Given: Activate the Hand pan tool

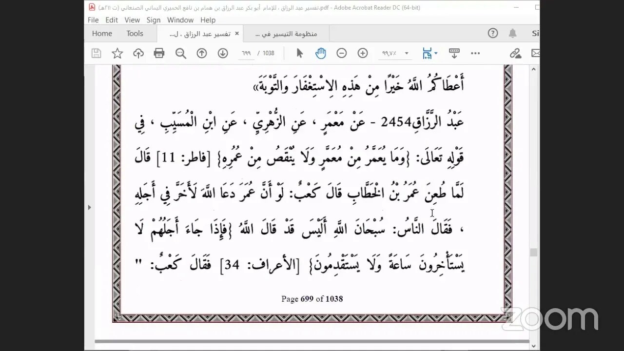Looking at the screenshot, I should point(320,54).
